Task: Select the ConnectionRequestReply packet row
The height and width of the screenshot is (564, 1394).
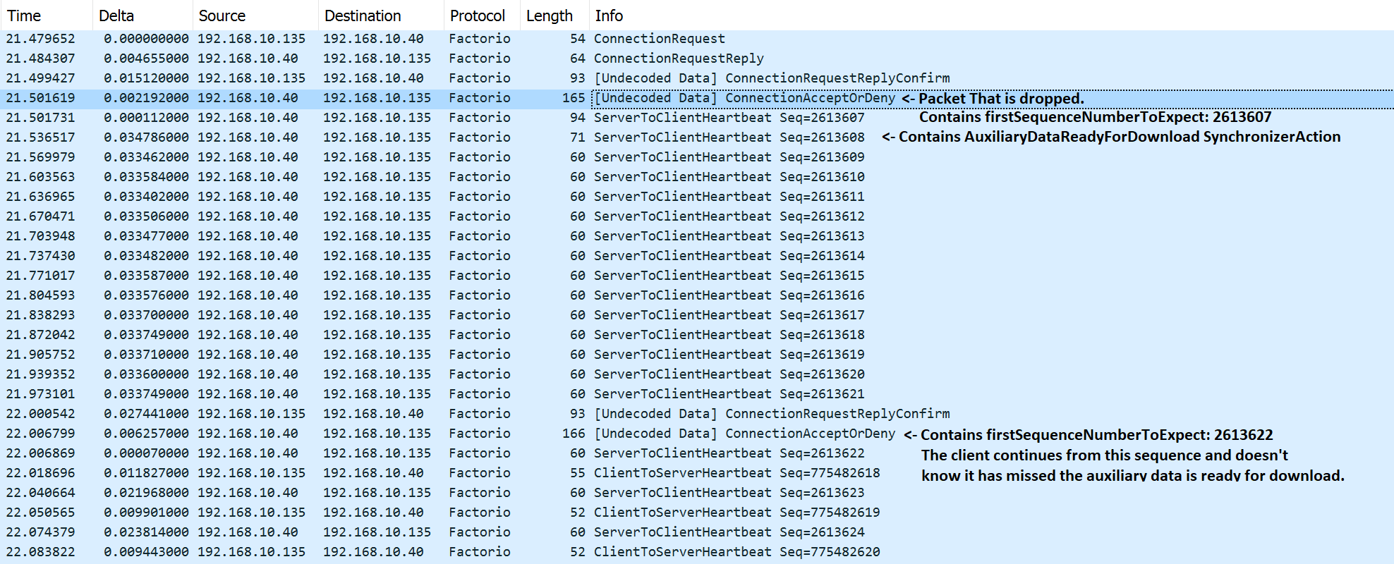Action: [678, 59]
